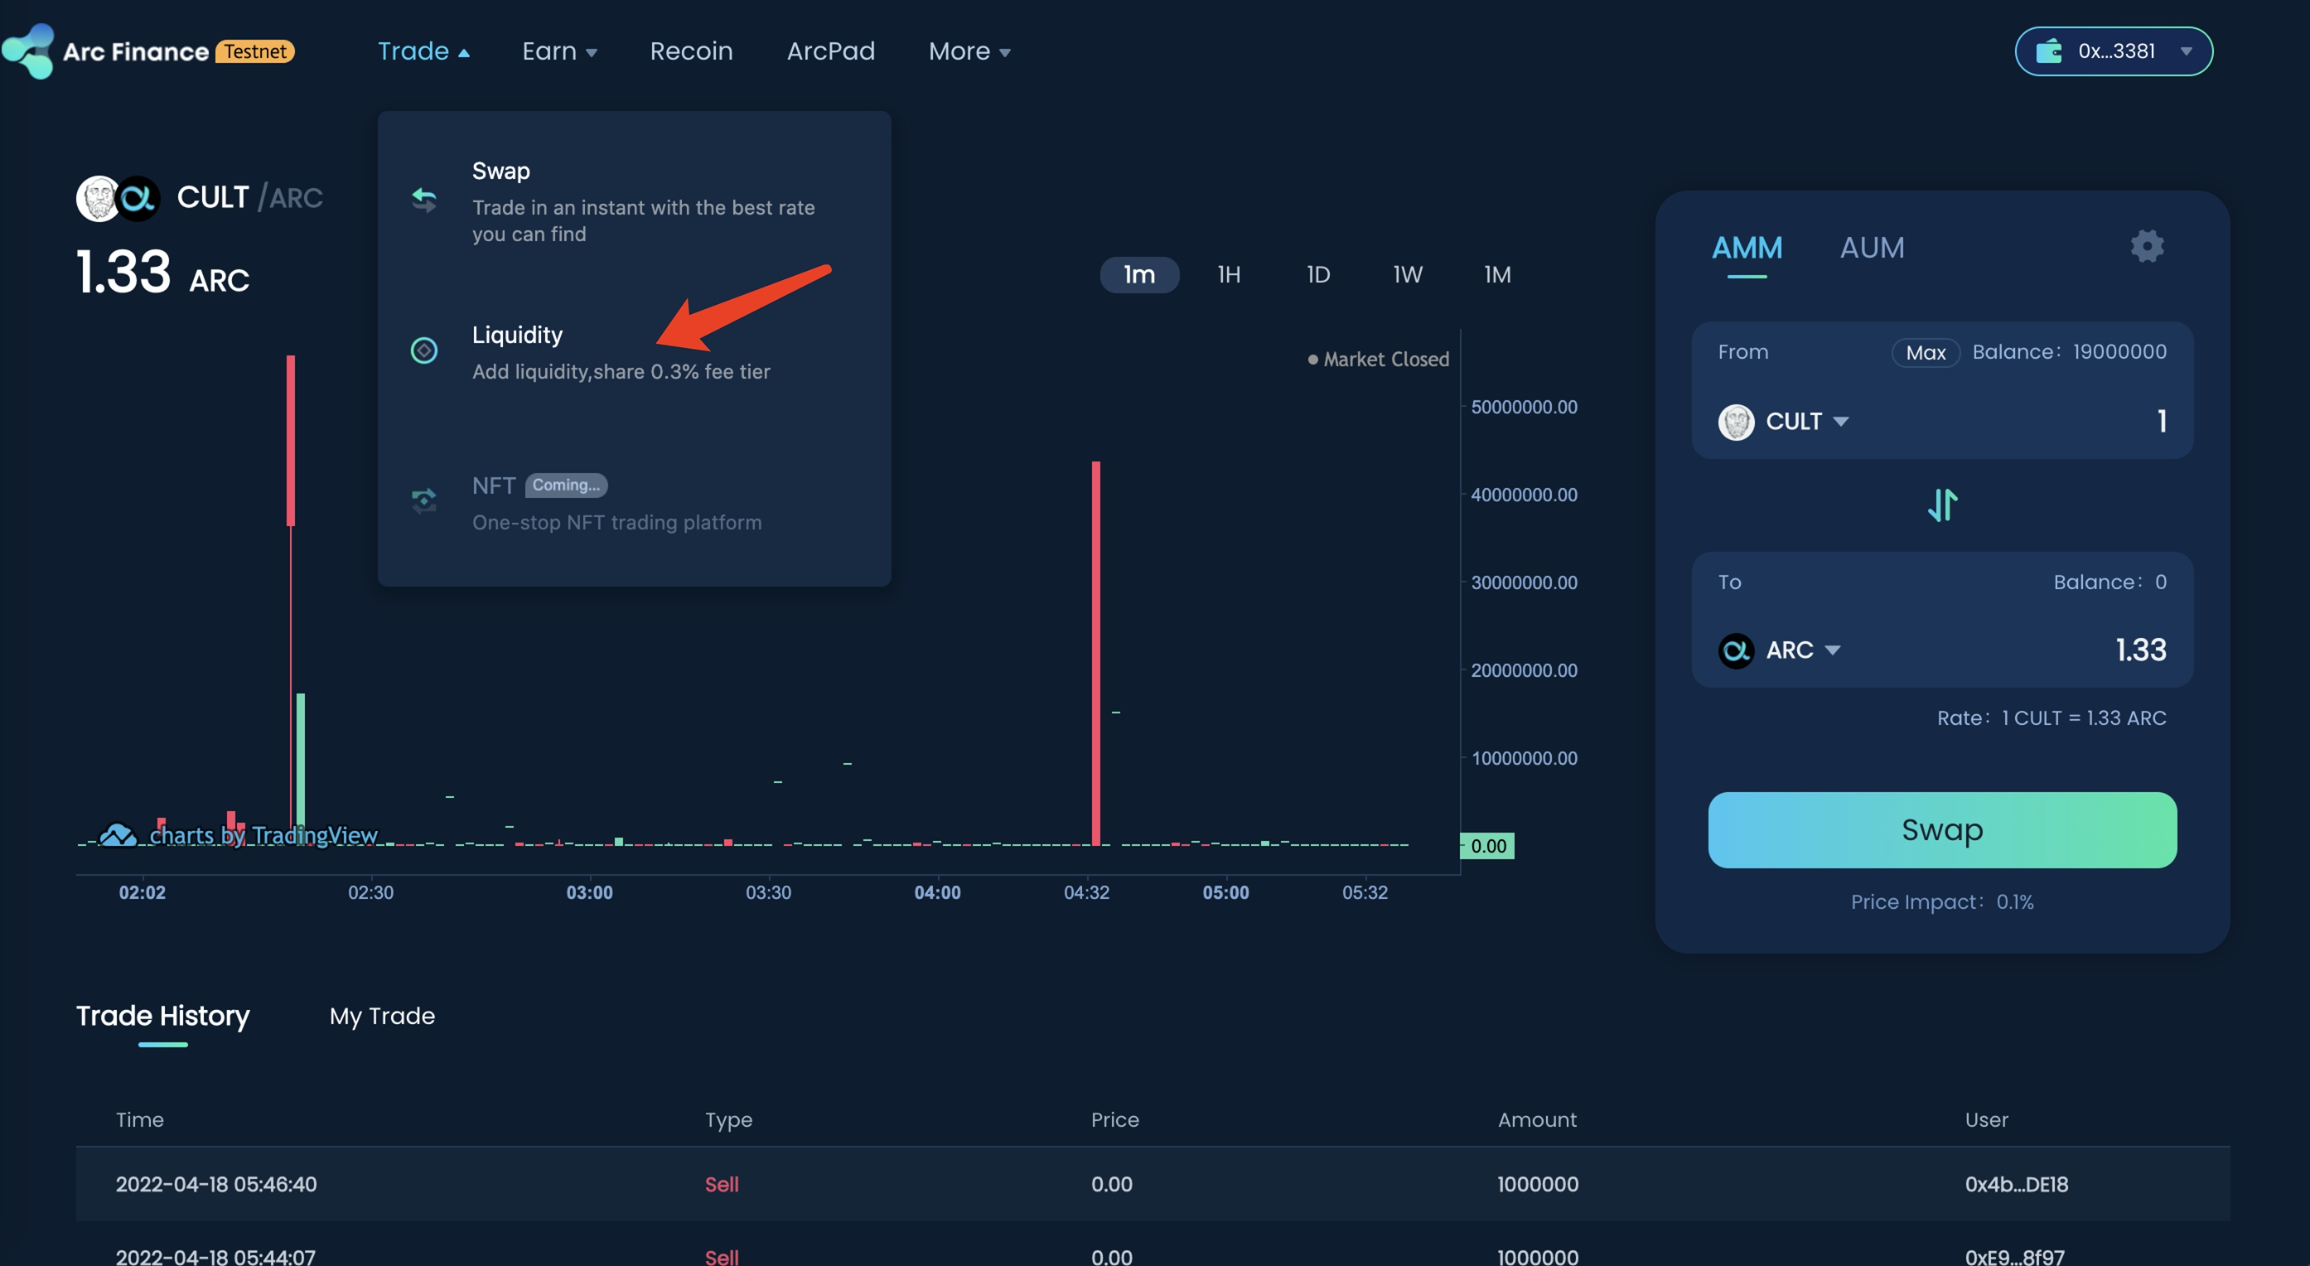Click the TradingView cloud logo
The height and width of the screenshot is (1266, 2310).
(118, 836)
